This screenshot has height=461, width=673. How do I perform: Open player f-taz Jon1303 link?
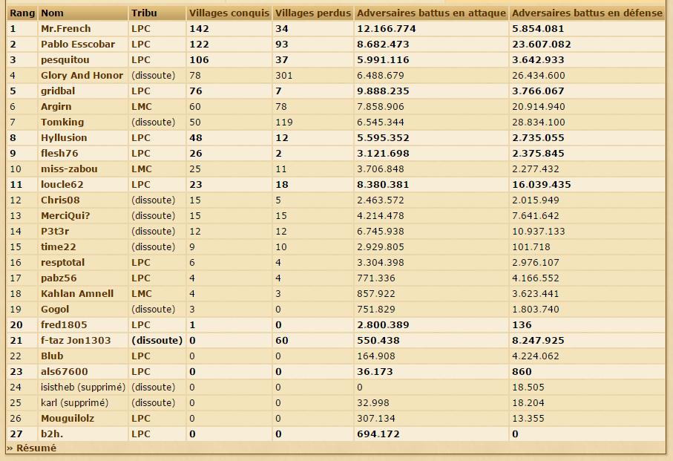click(x=76, y=341)
